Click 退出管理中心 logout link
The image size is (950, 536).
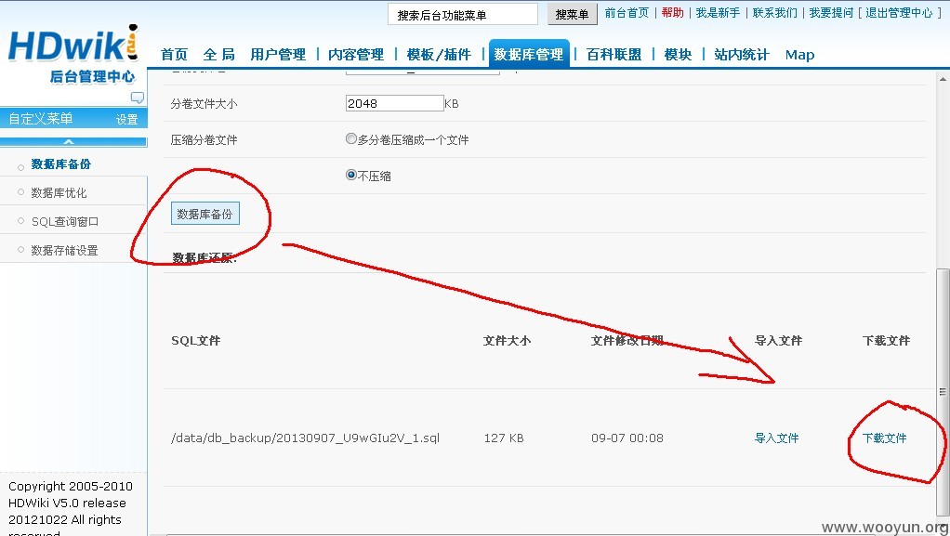click(899, 13)
